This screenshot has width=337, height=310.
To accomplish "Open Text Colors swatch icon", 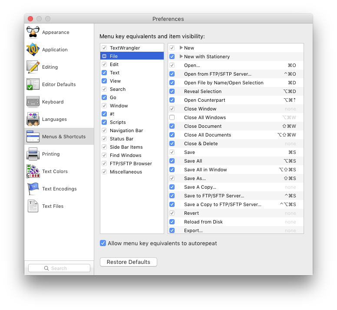I will 33,171.
